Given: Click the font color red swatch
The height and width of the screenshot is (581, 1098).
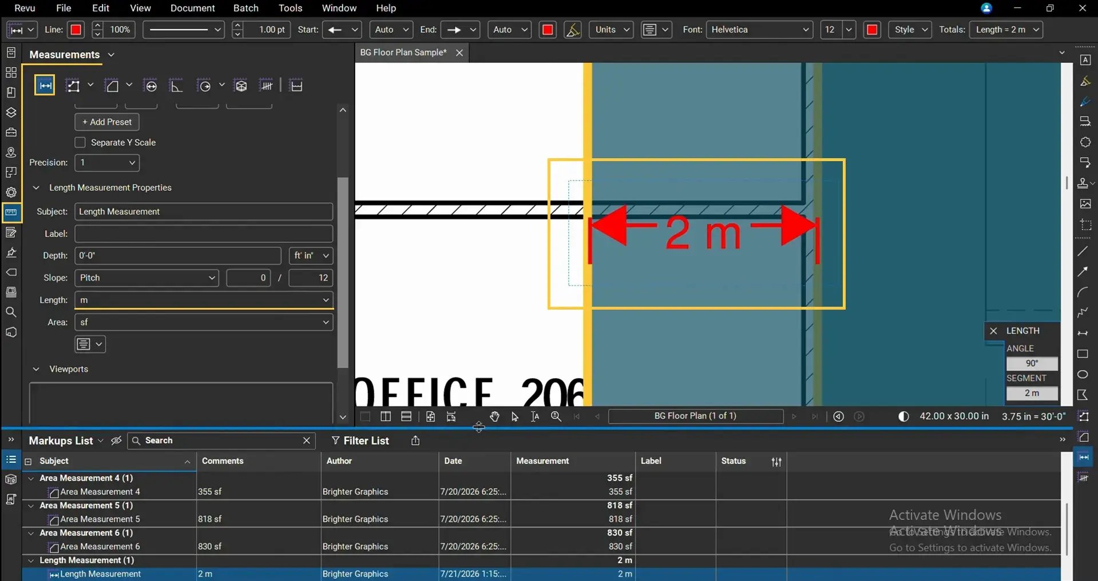Looking at the screenshot, I should [872, 30].
